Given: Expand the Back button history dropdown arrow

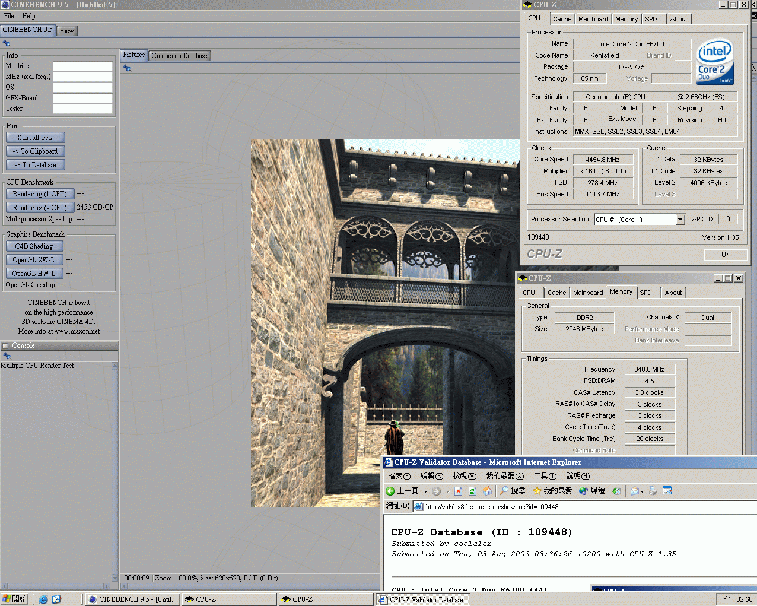Looking at the screenshot, I should pos(425,491).
